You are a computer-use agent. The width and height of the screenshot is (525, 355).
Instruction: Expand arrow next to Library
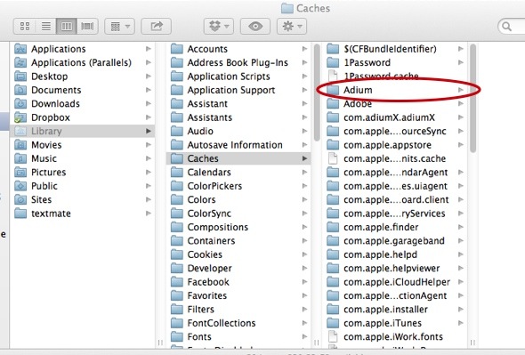[149, 132]
